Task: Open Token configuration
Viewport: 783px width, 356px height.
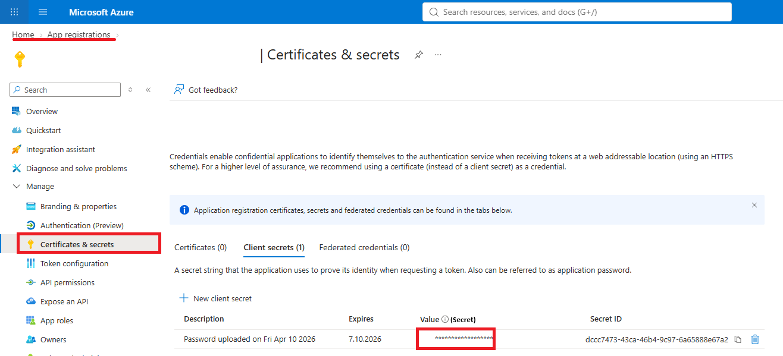Action: (x=74, y=263)
